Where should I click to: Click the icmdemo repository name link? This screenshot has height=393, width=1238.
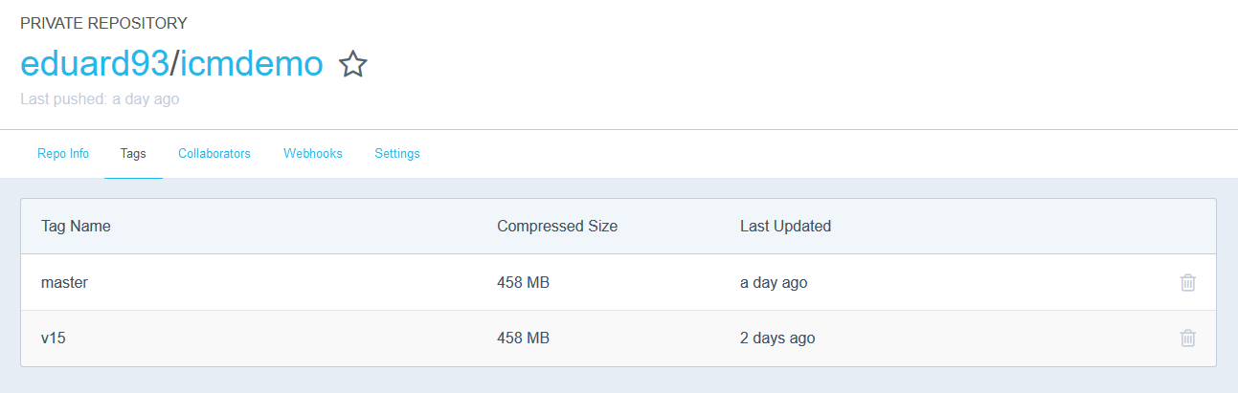[251, 64]
